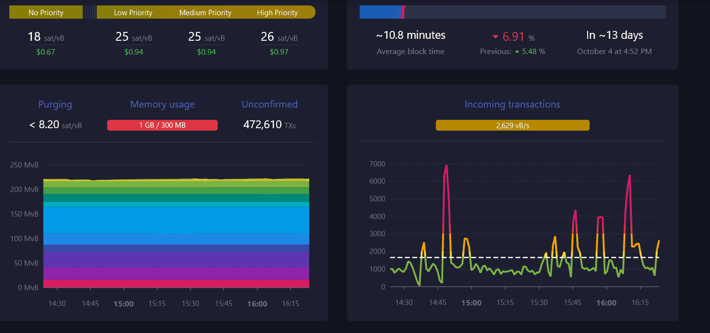Click the Low Priority fee label

point(133,12)
